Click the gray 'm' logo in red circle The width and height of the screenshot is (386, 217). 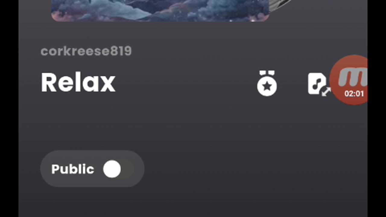[x=353, y=77]
